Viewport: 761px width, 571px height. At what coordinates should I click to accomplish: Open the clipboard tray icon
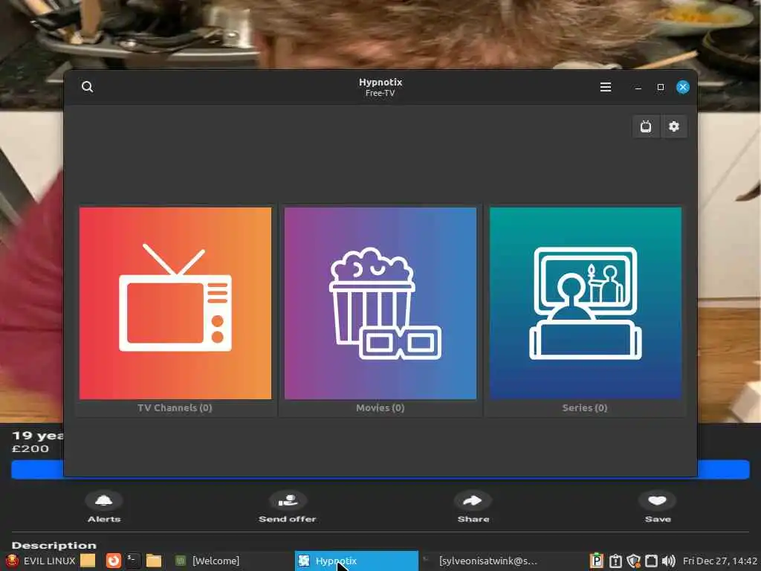point(615,561)
